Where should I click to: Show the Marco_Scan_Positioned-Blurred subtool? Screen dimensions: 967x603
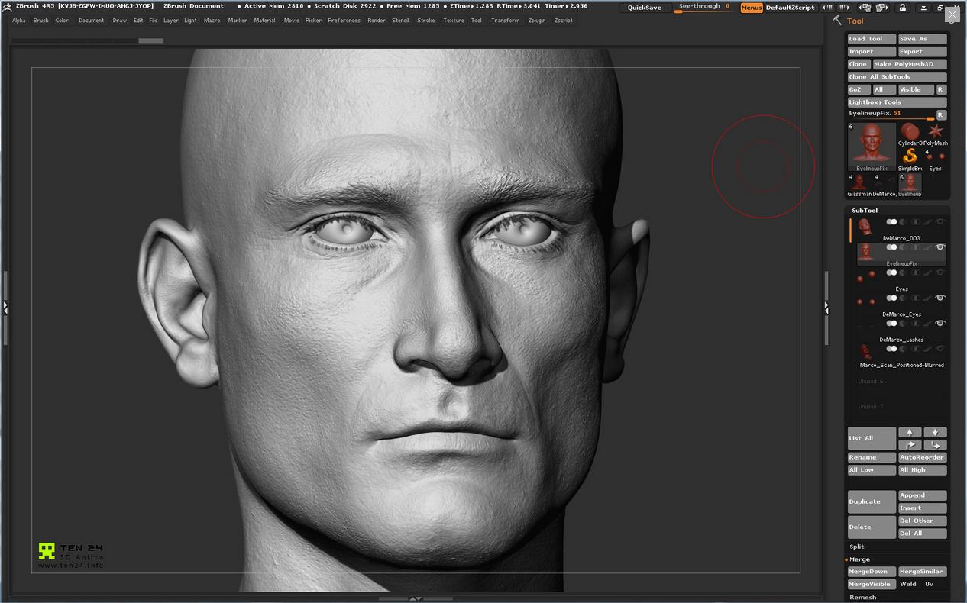click(940, 349)
